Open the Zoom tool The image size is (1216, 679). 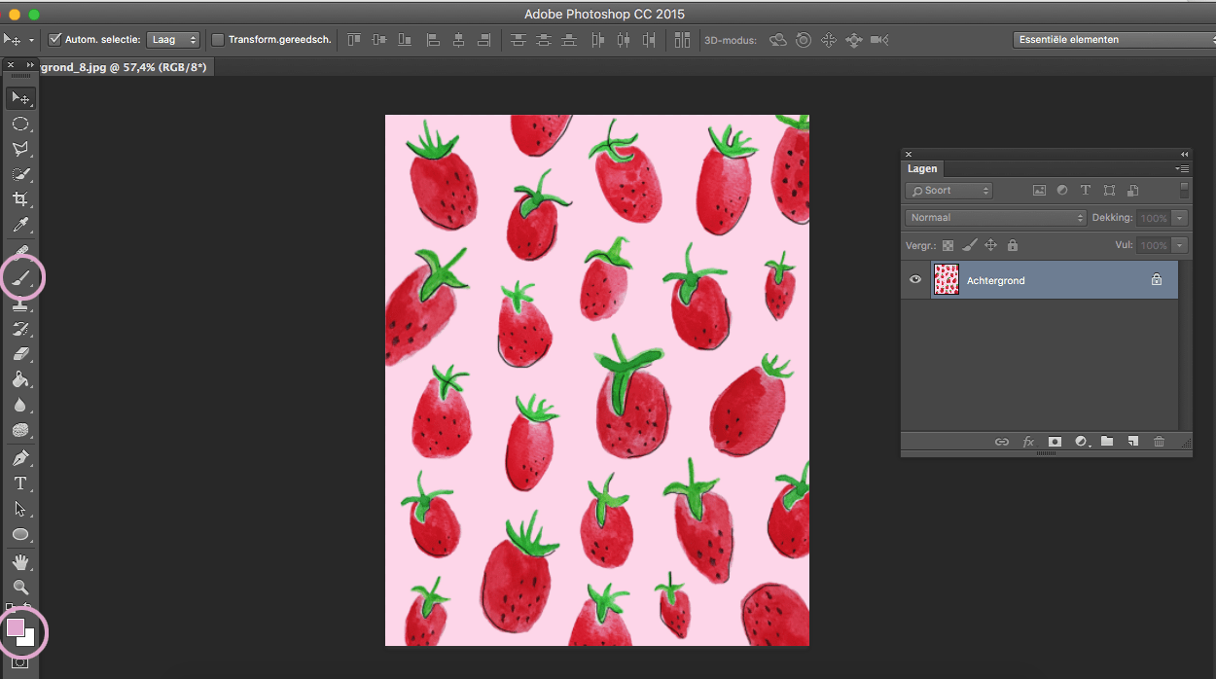click(x=21, y=585)
